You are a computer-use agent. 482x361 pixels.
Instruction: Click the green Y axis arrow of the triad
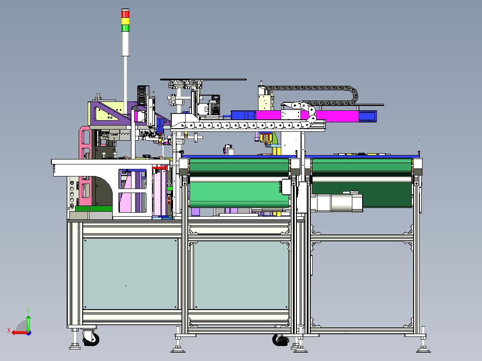[28, 323]
